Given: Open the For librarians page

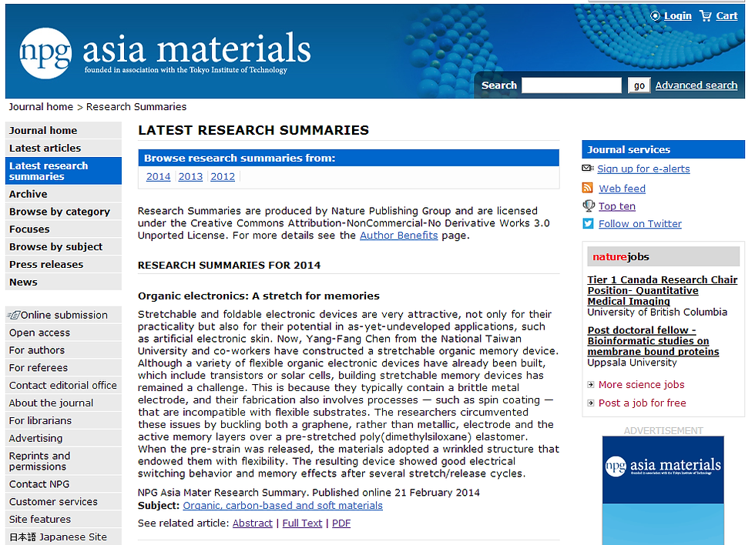Looking at the screenshot, I should (x=63, y=421).
